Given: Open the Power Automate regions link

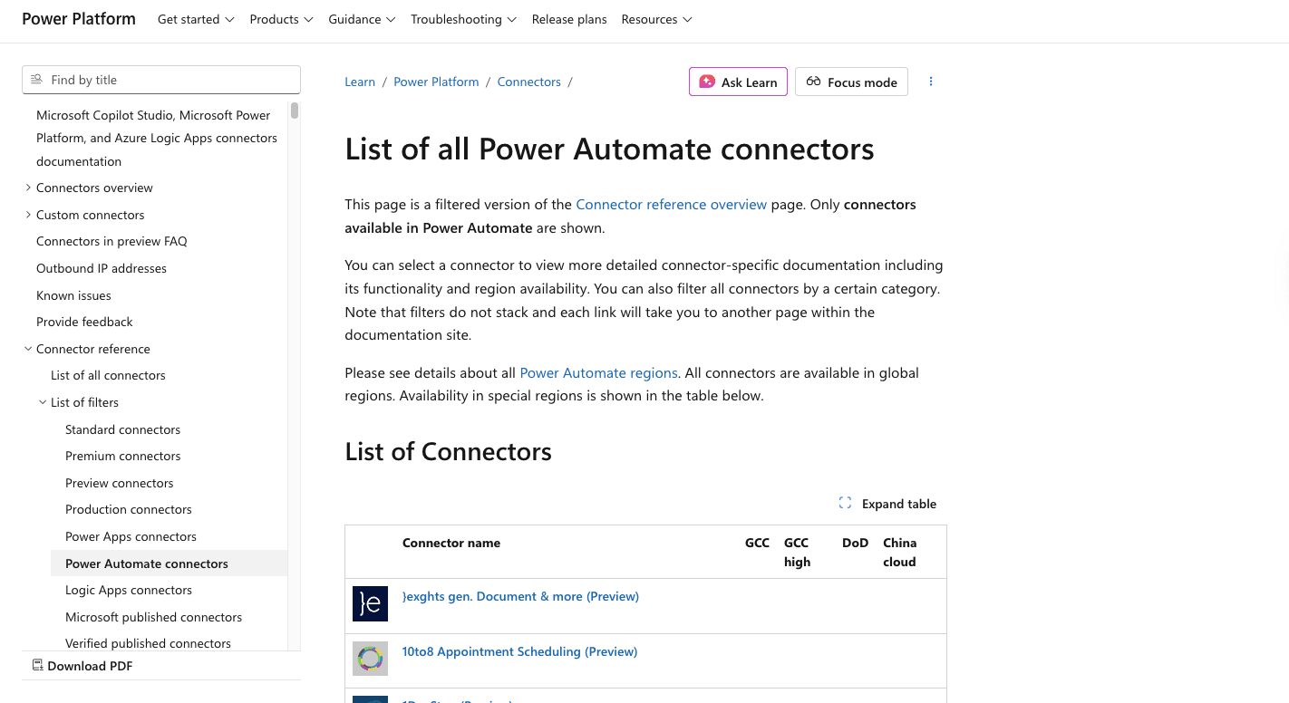Looking at the screenshot, I should (x=598, y=371).
